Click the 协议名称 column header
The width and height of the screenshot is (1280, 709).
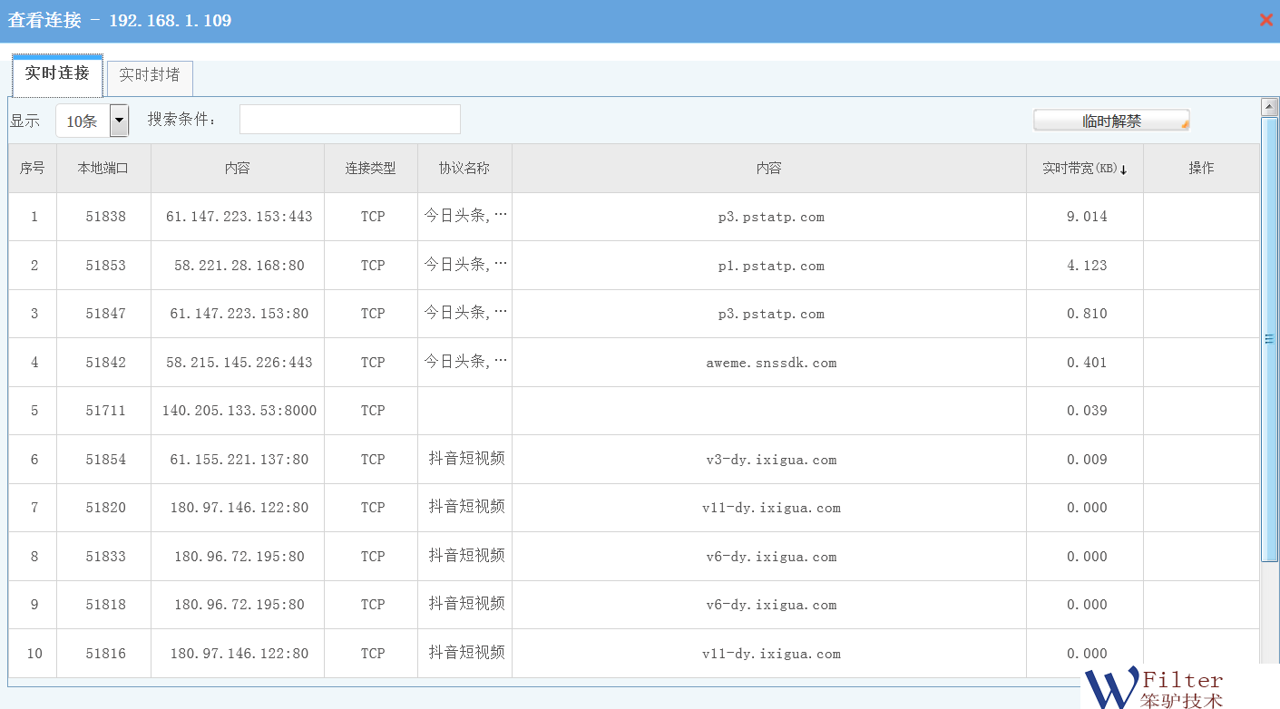(x=464, y=169)
